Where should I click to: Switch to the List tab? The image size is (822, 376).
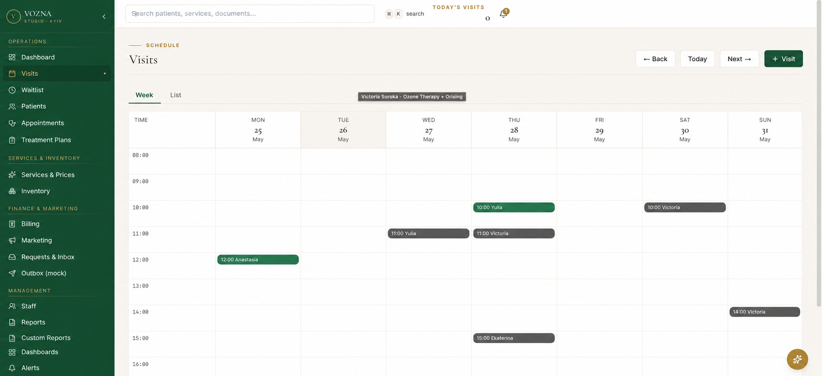tap(176, 95)
